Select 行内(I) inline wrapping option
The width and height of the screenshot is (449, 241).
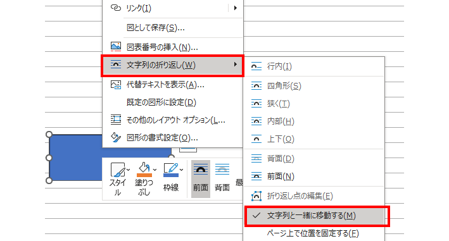pos(314,66)
